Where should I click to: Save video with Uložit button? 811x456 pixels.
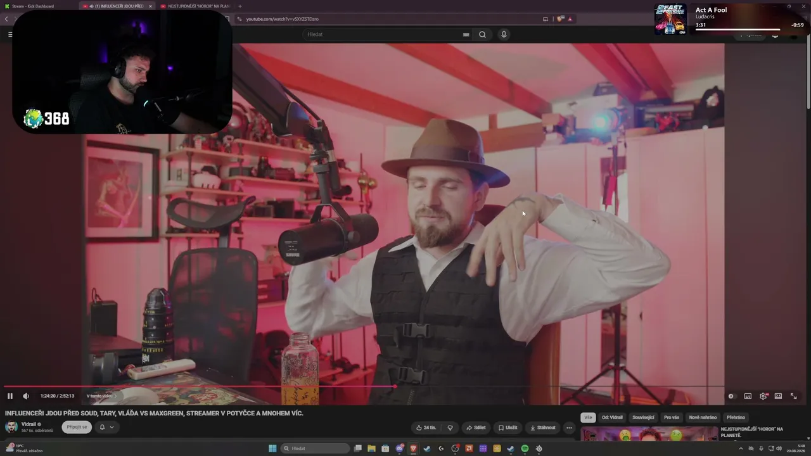click(508, 427)
